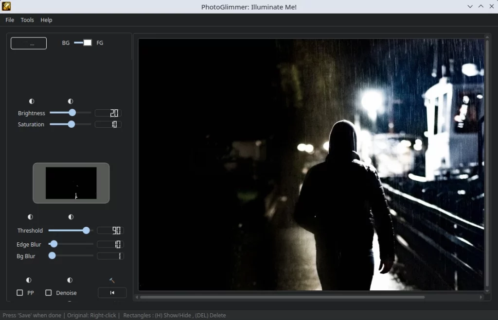Image resolution: width=498 pixels, height=320 pixels.
Task: Enable the Denoise checkbox
Action: click(48, 293)
